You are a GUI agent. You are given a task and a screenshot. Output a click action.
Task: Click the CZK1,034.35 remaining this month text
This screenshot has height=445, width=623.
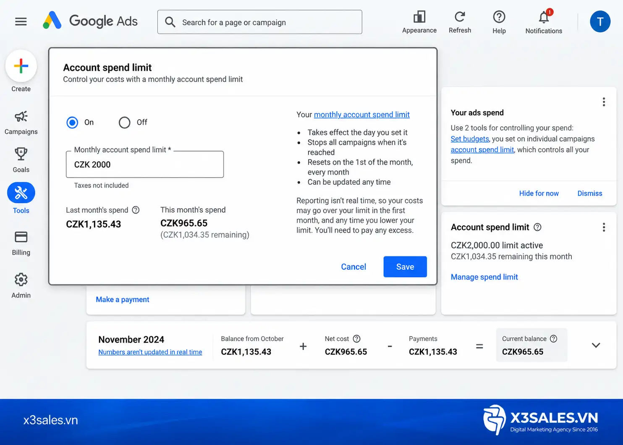click(x=511, y=257)
